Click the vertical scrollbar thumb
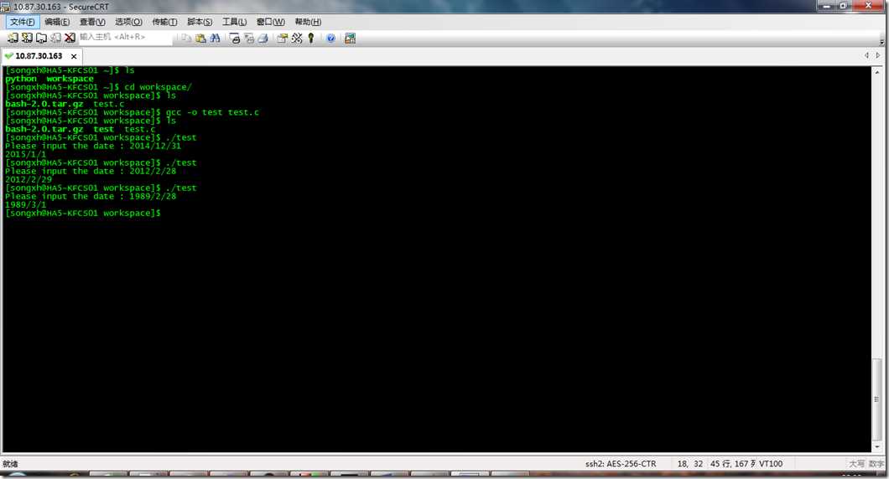 pos(877,399)
